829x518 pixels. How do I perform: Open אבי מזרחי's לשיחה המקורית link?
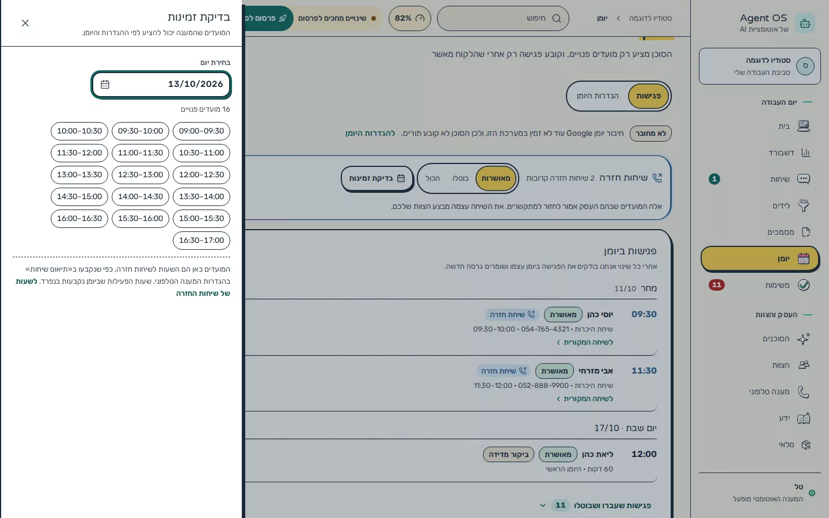585,399
